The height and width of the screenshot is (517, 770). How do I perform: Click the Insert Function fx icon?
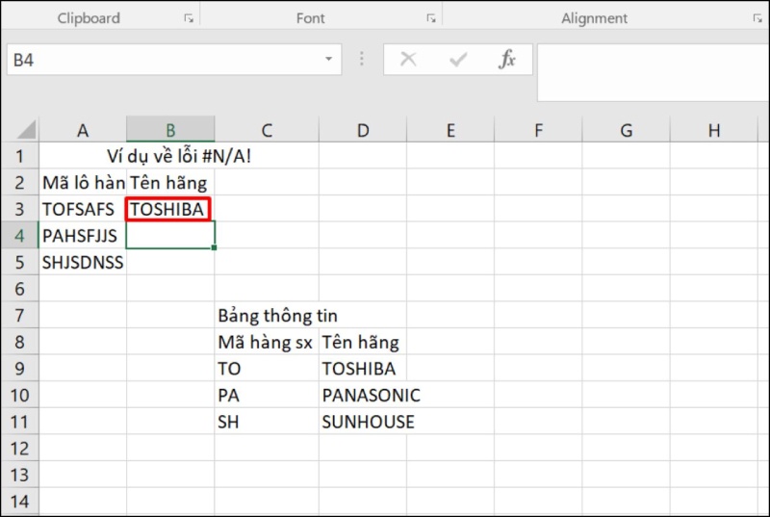pos(506,60)
